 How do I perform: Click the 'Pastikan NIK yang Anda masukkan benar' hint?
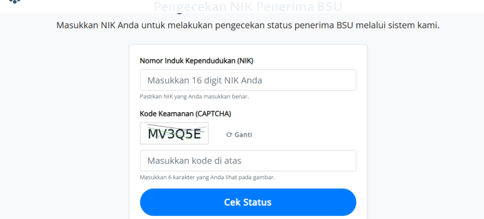pyautogui.click(x=194, y=96)
